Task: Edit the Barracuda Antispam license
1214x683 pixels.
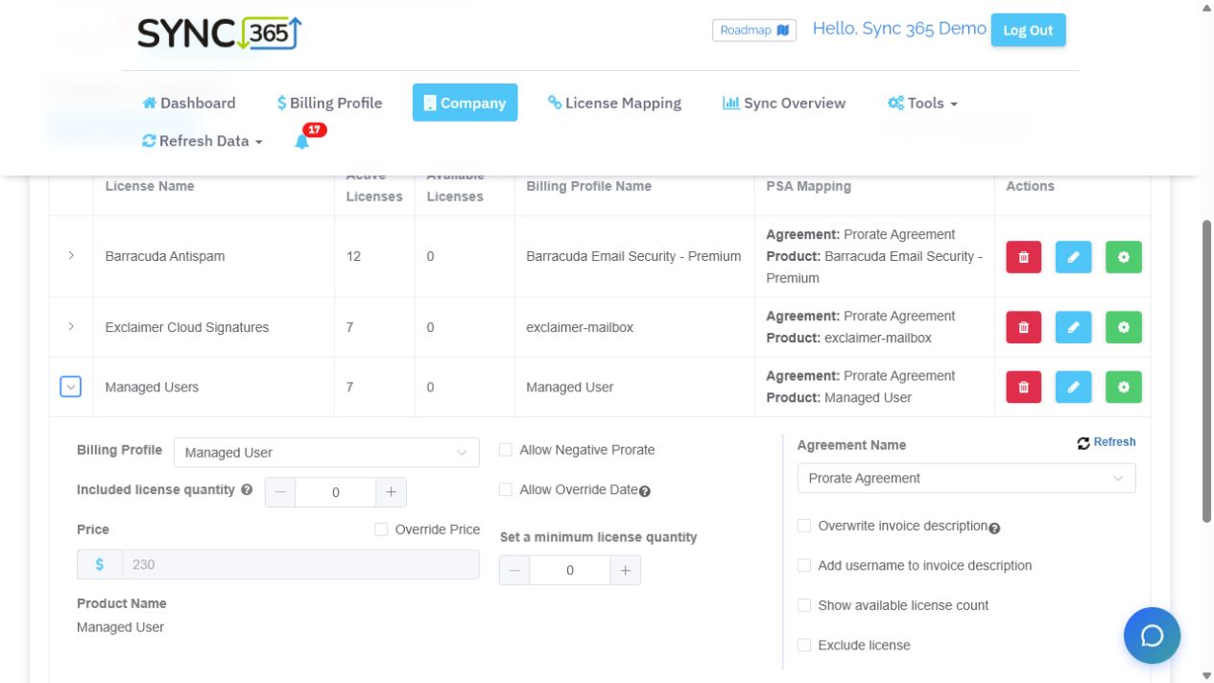Action: pos(1074,256)
